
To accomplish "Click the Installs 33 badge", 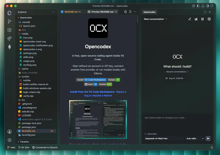I will pyautogui.click(x=114, y=80).
